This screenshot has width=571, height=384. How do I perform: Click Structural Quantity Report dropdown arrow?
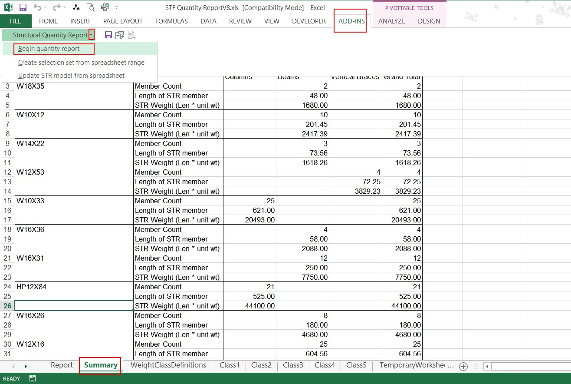91,35
